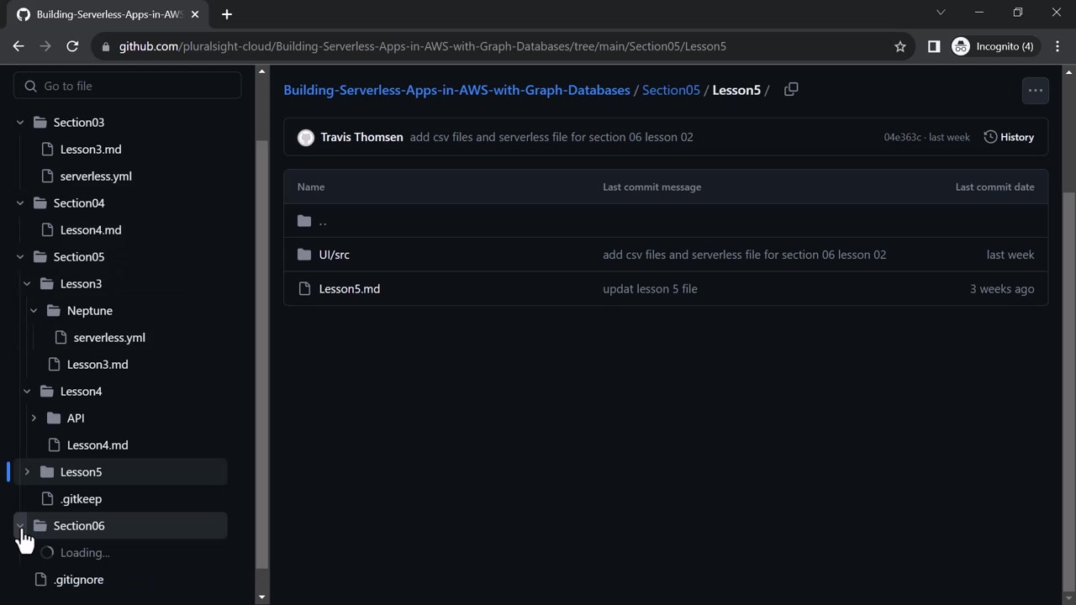1076x605 pixels.
Task: Collapse Lesson4 folder in tree
Action: [x=27, y=392]
